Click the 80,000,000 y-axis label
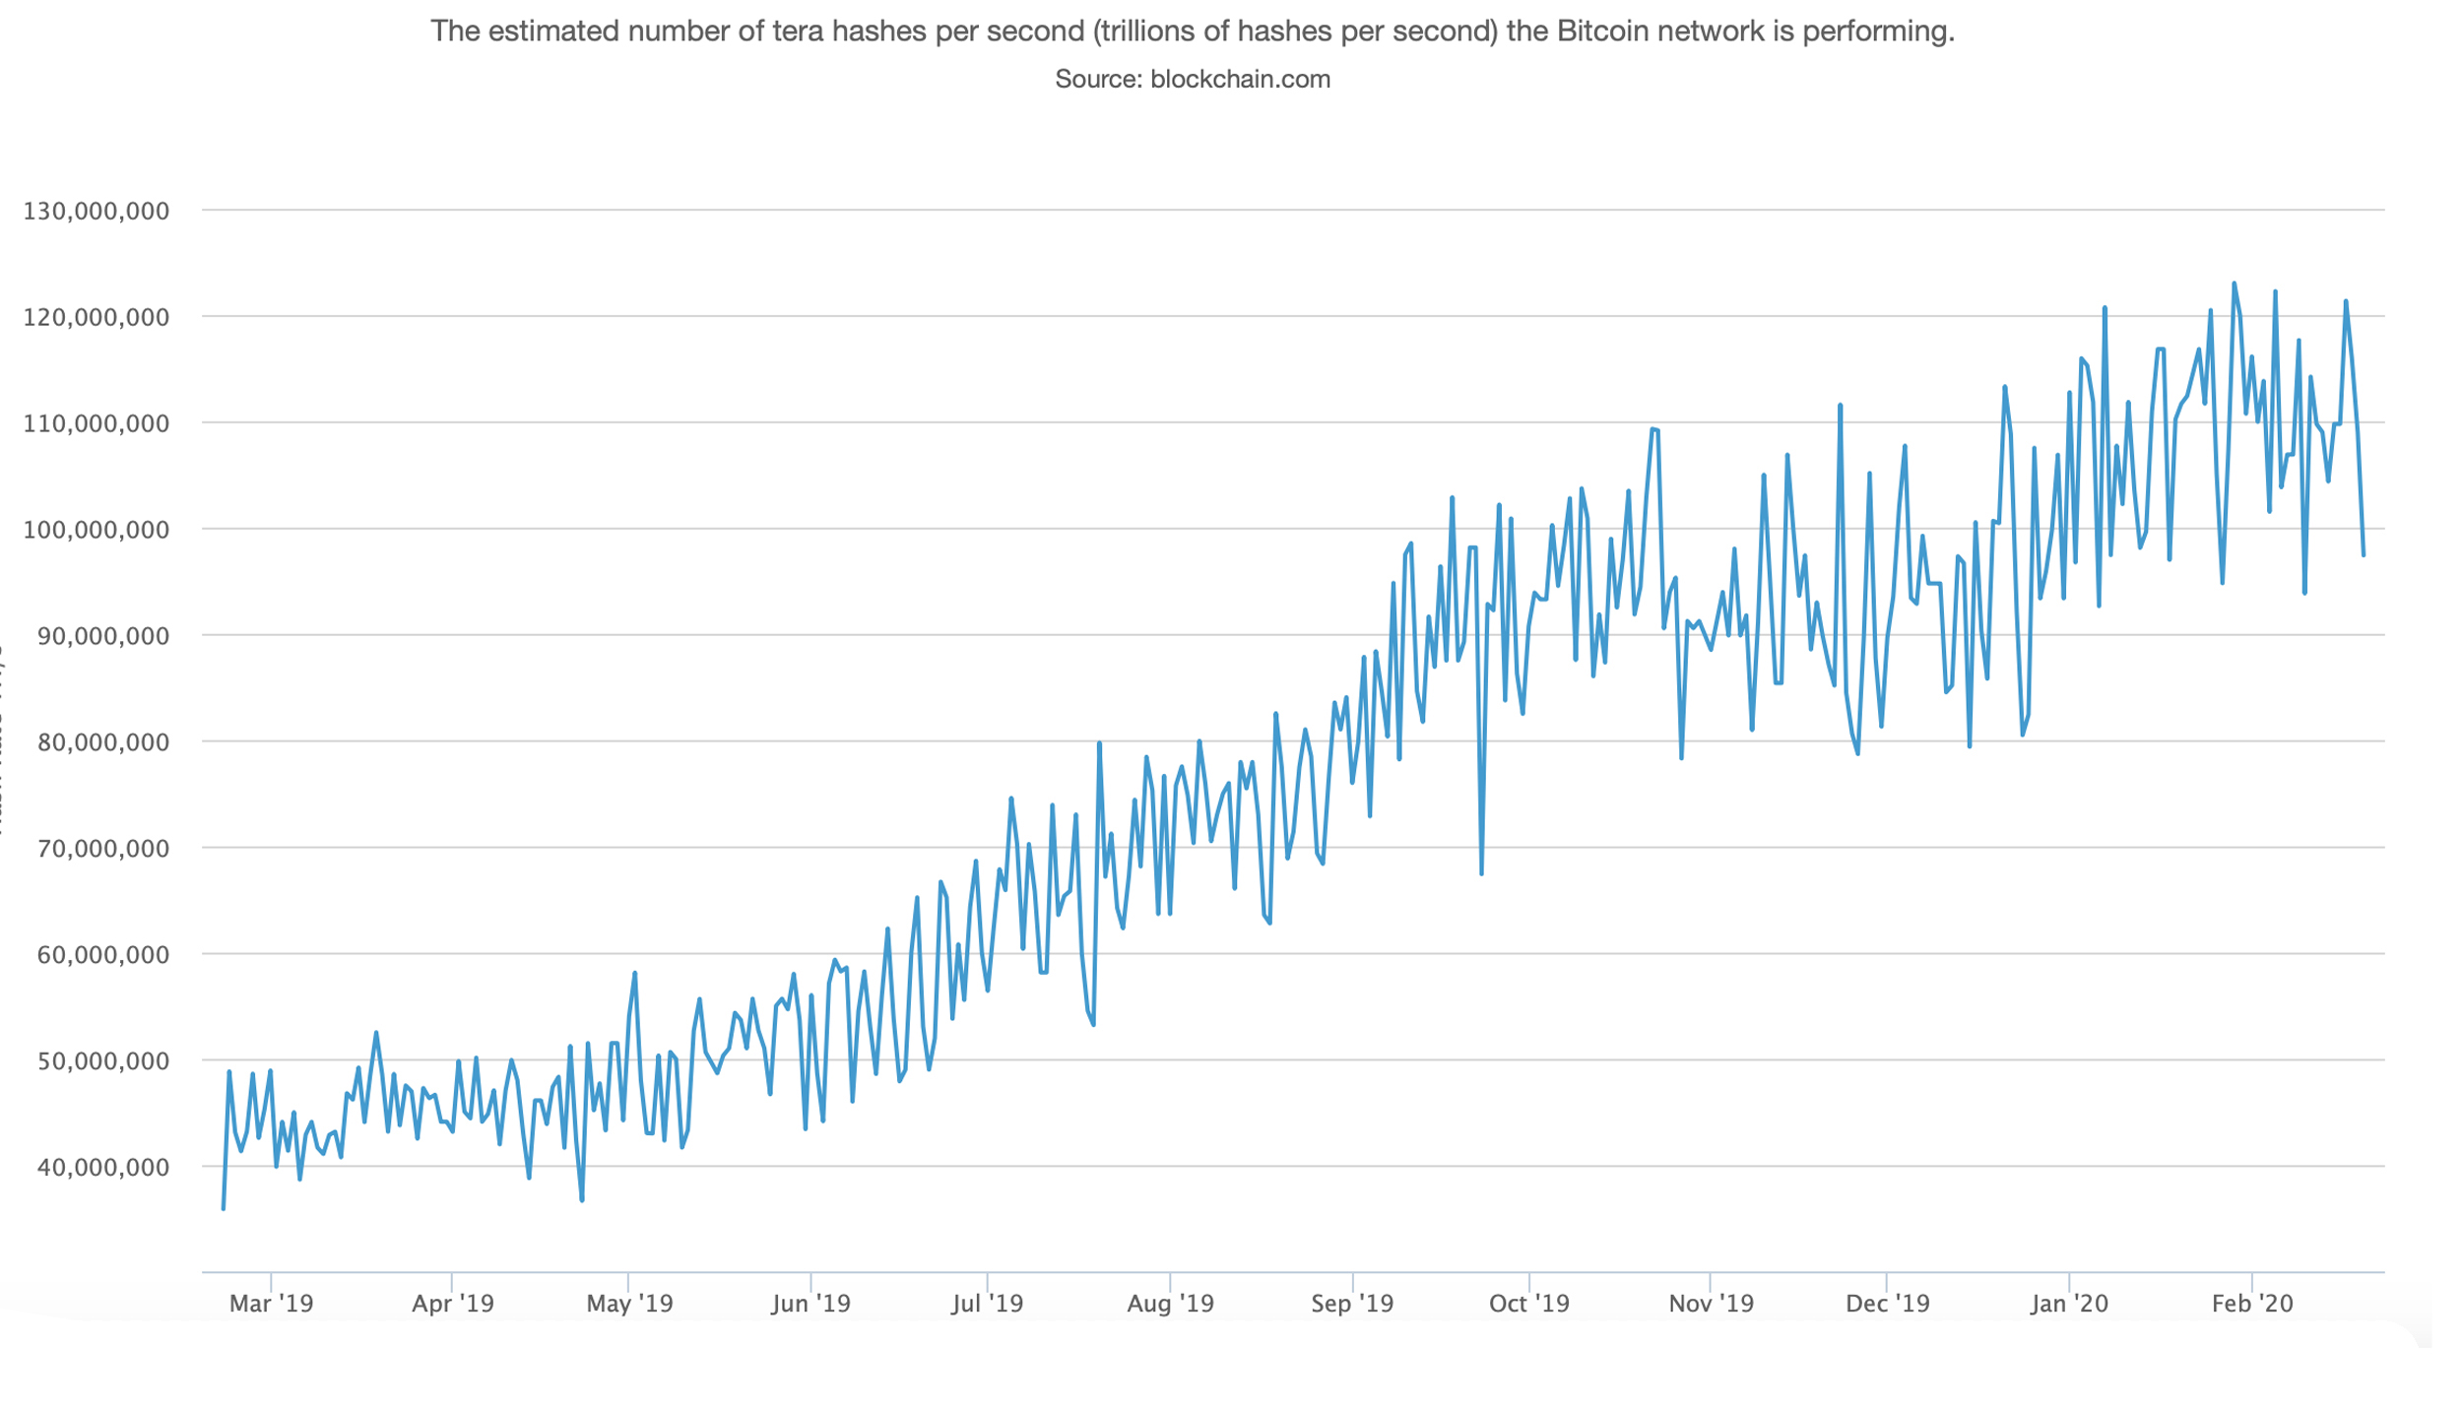Viewport: 2462px width, 1409px height. (102, 742)
